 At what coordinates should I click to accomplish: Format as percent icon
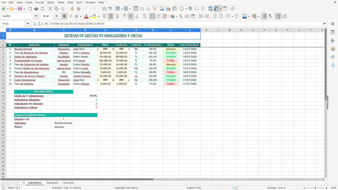[x=181, y=16]
